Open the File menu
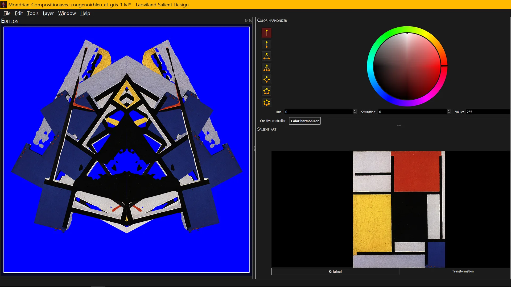The image size is (511, 287). pos(7,13)
